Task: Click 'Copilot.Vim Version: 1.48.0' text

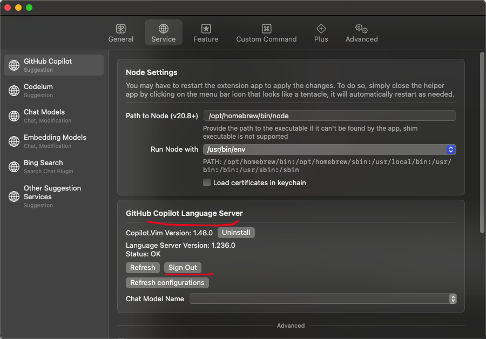Action: (x=169, y=233)
